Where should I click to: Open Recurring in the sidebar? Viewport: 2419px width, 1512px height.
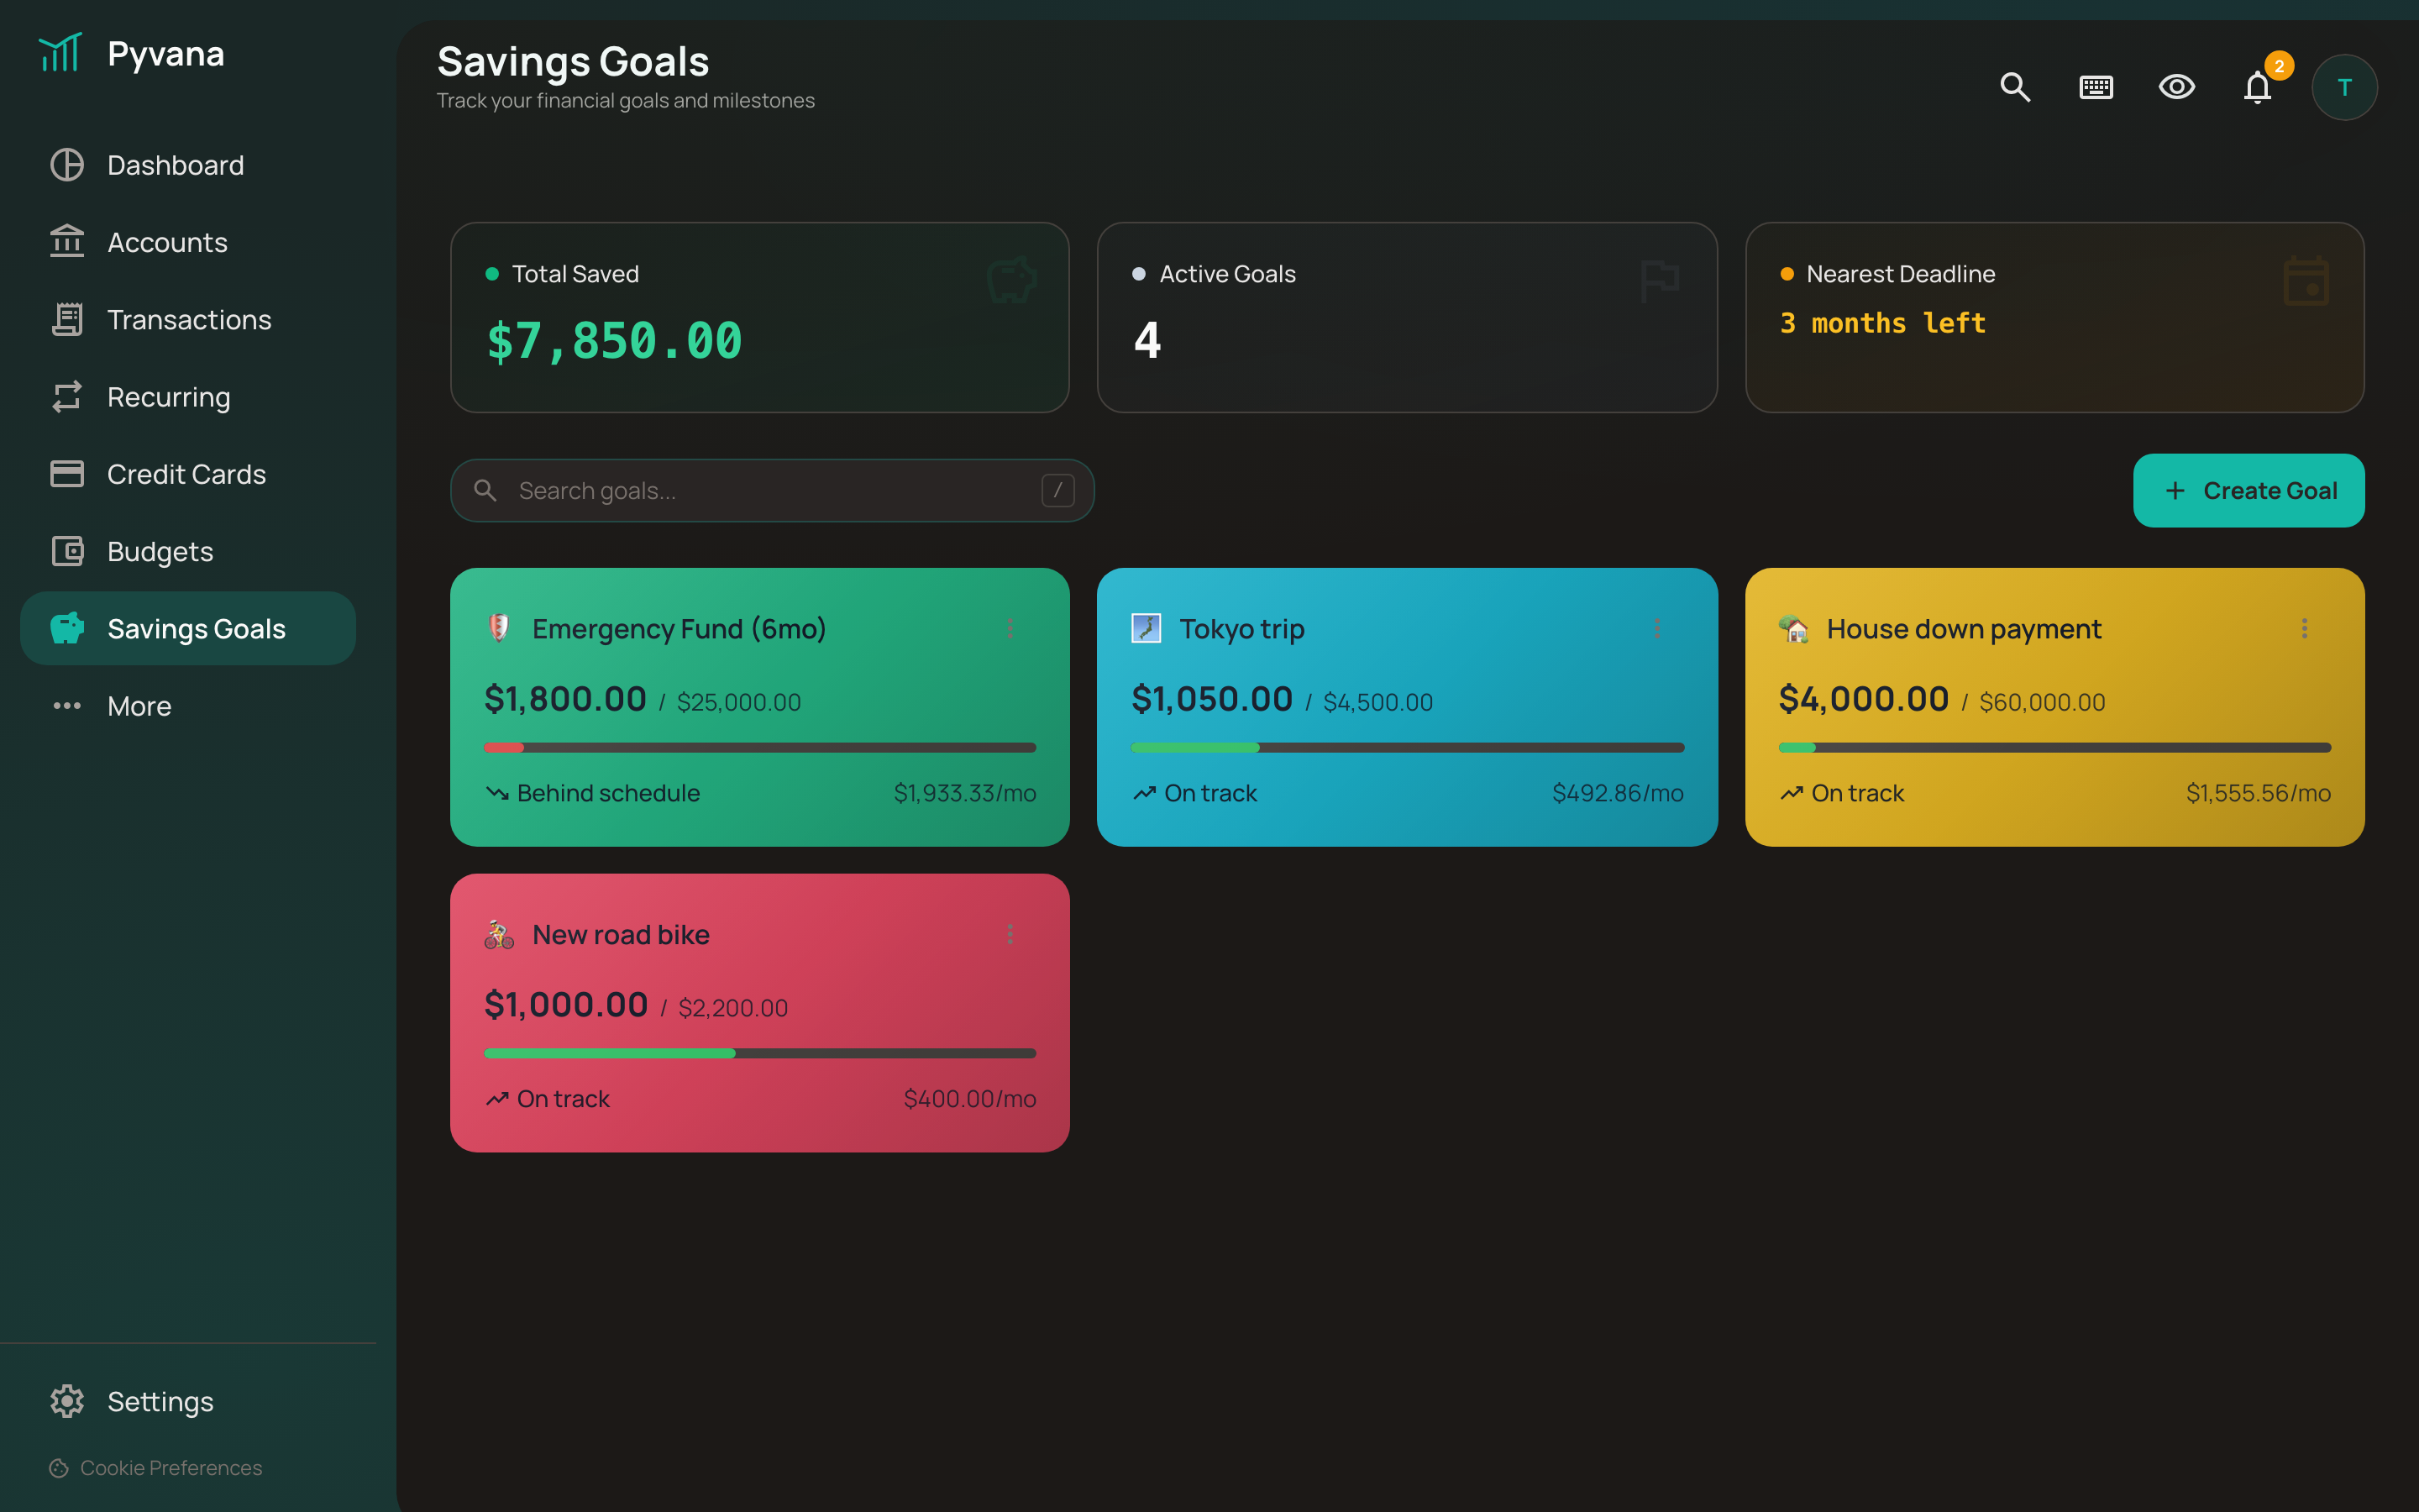(x=188, y=397)
